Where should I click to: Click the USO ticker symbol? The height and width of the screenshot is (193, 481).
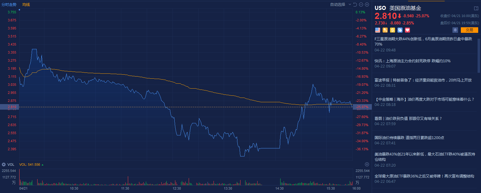pos(380,8)
